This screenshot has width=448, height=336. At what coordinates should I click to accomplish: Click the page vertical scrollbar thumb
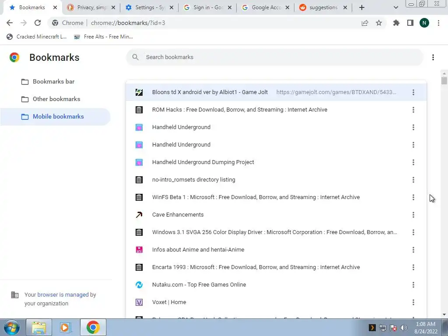click(x=444, y=80)
